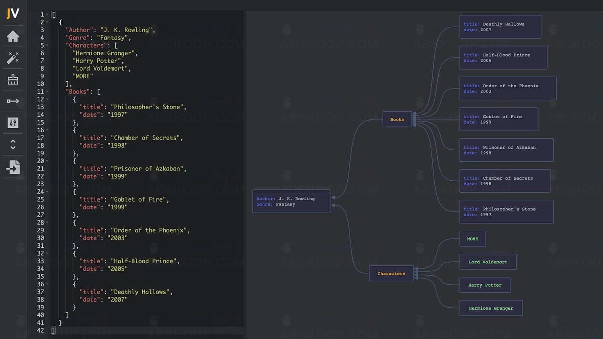603x339 pixels.
Task: Select the Books node in graph
Action: click(397, 119)
